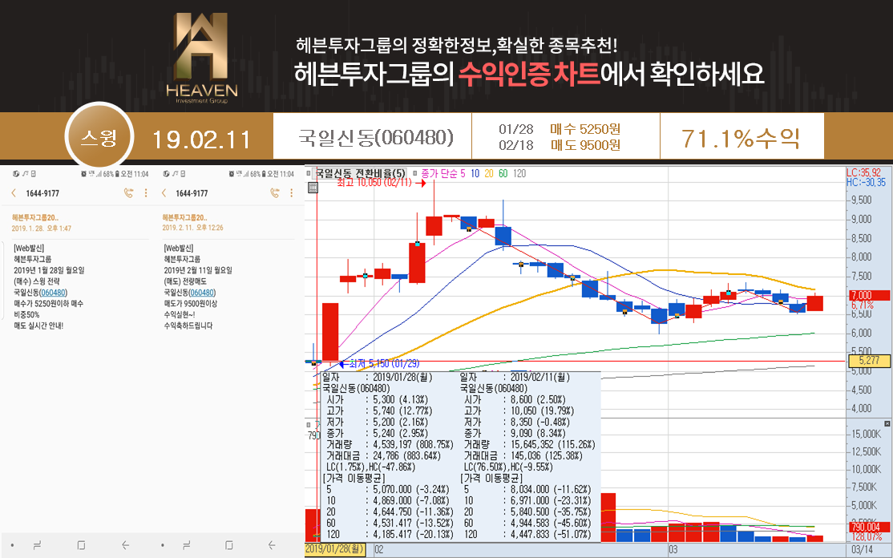Click the 71.1%수익 result box
This screenshot has height=558, width=893.
(x=741, y=136)
